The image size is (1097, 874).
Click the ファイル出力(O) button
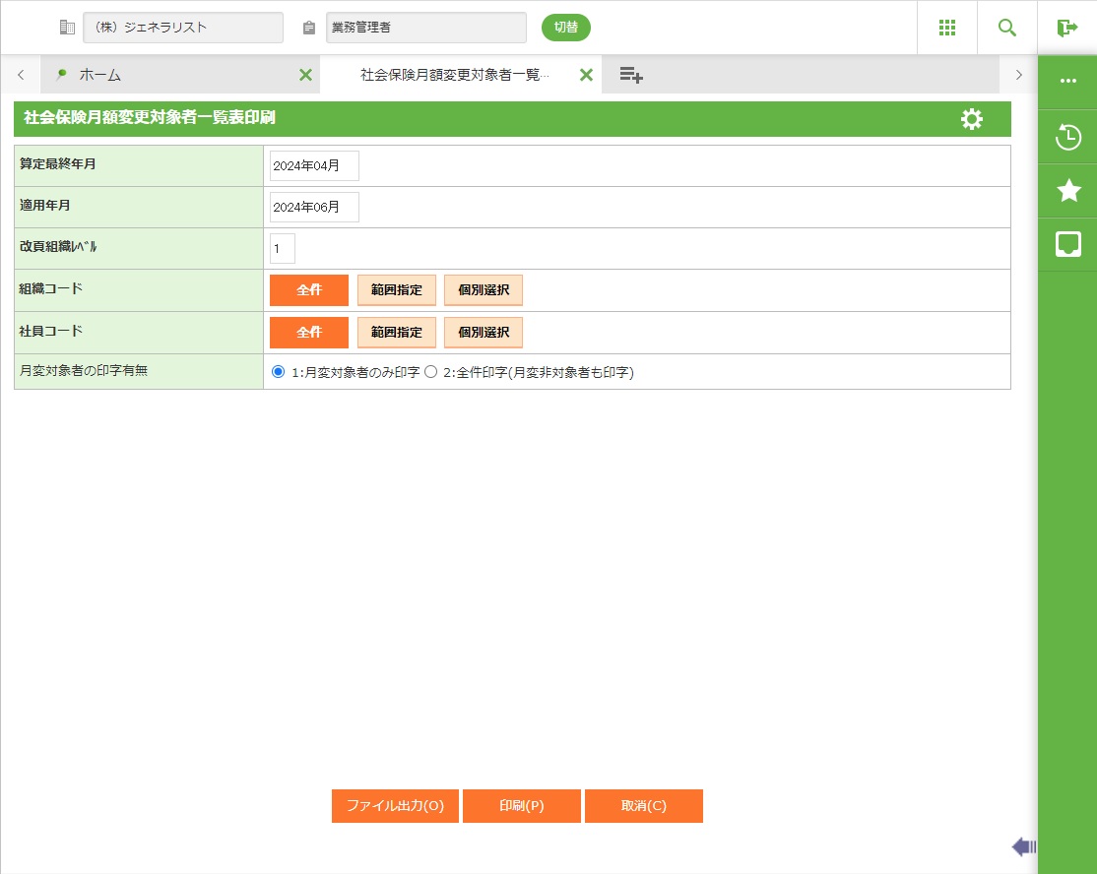[x=395, y=805]
